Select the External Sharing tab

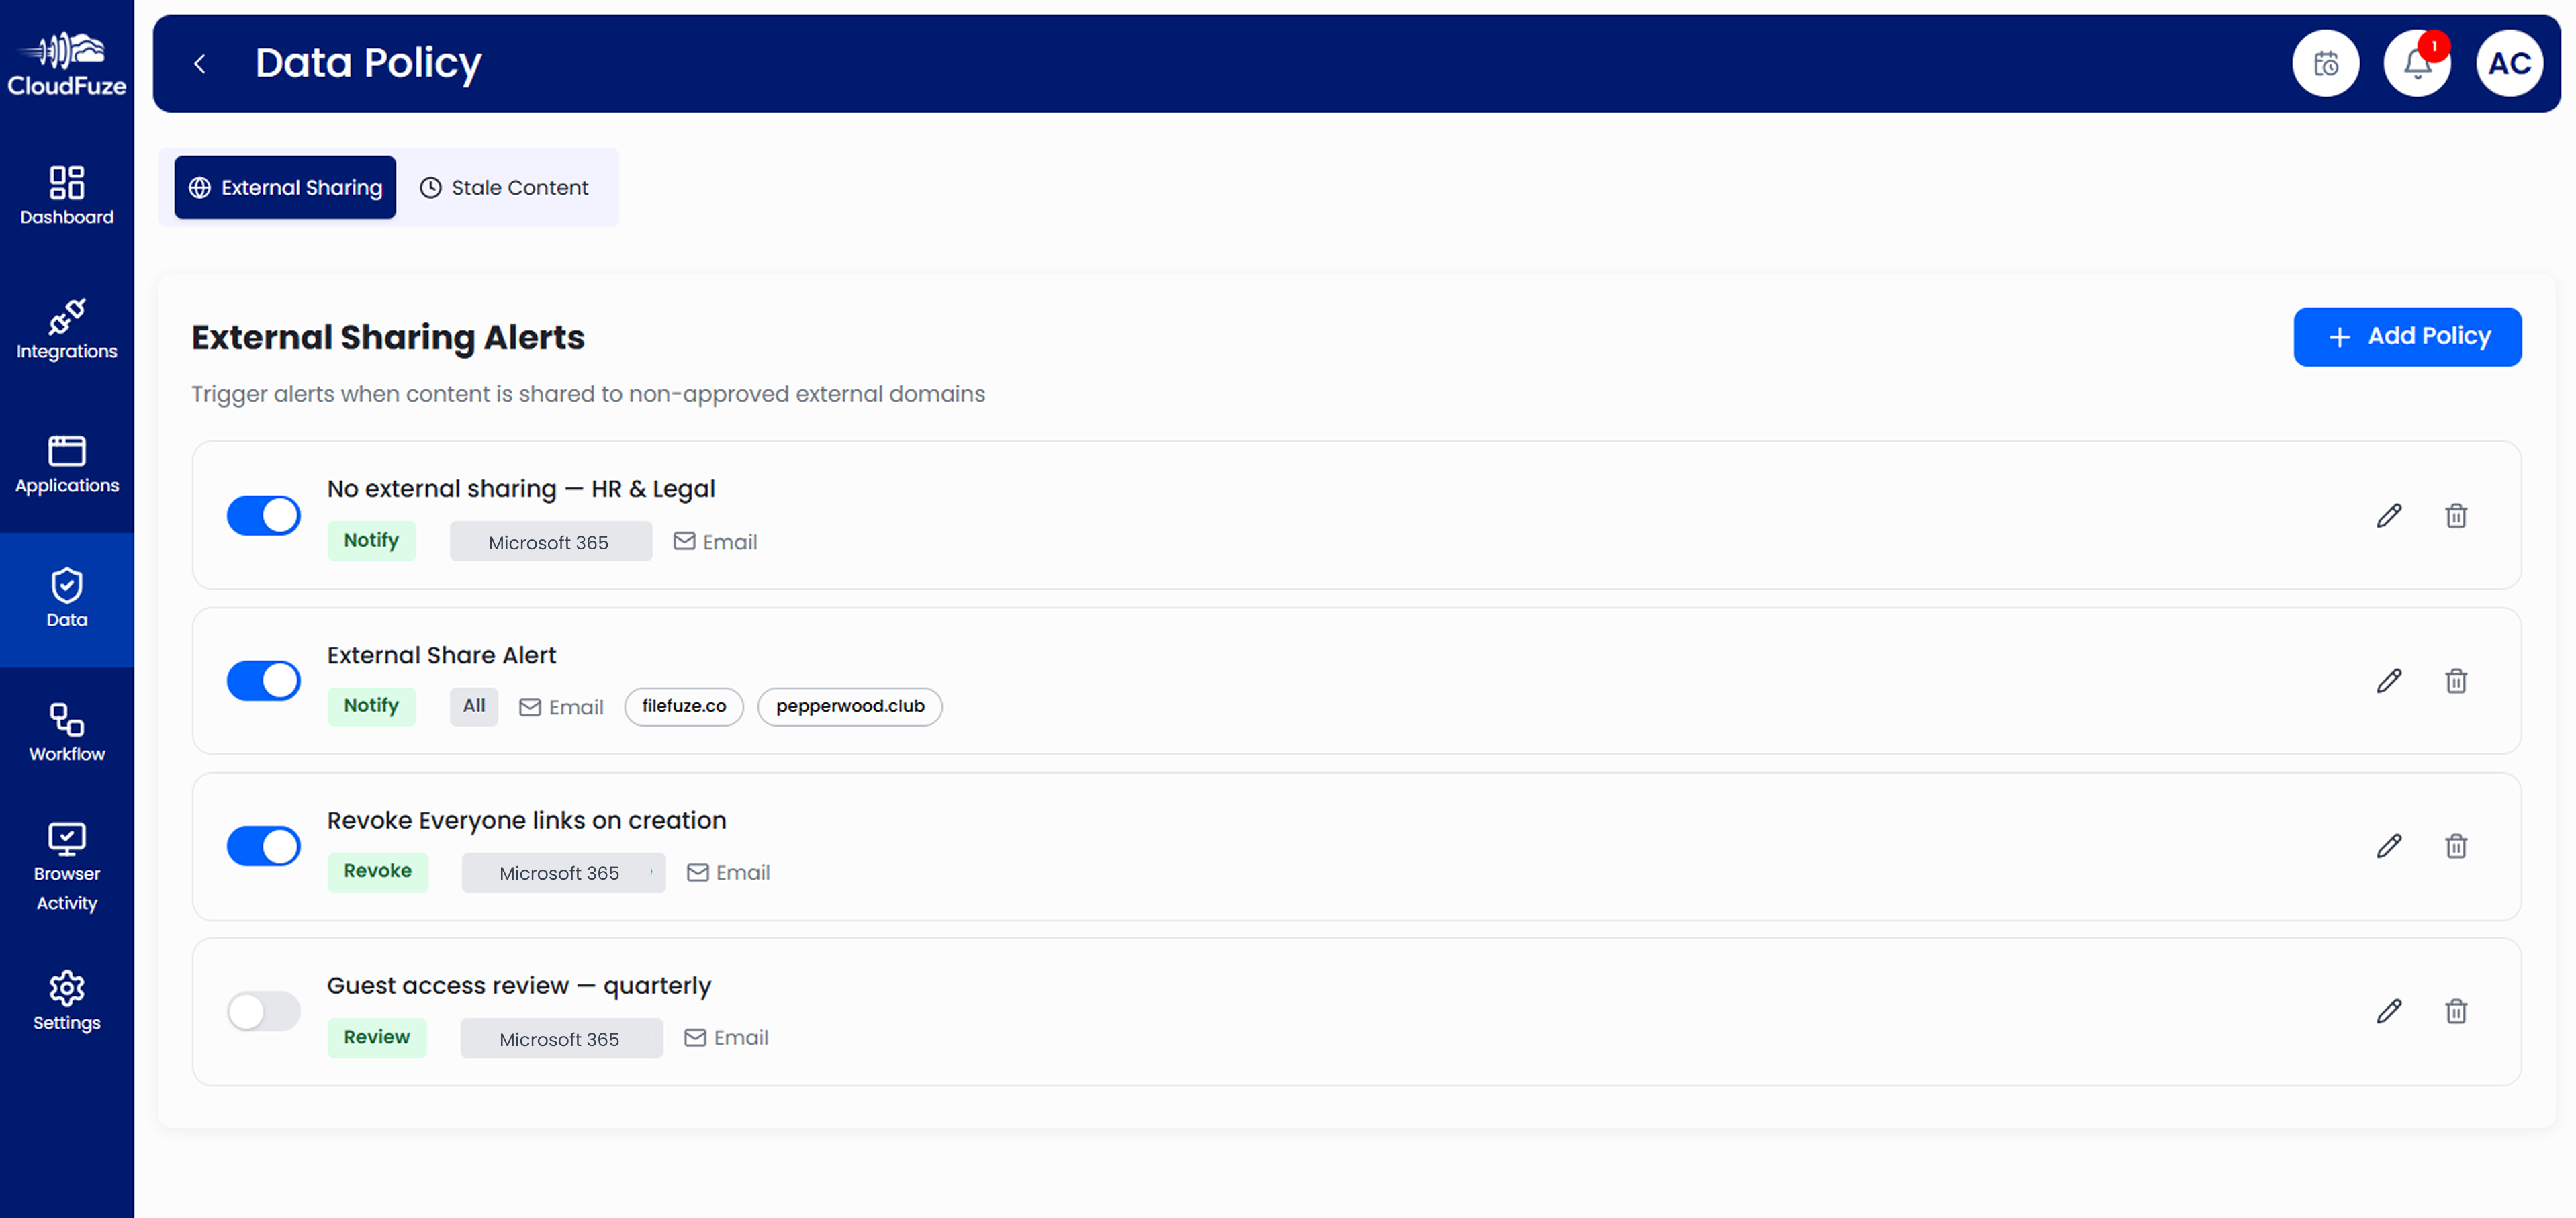[x=284, y=187]
